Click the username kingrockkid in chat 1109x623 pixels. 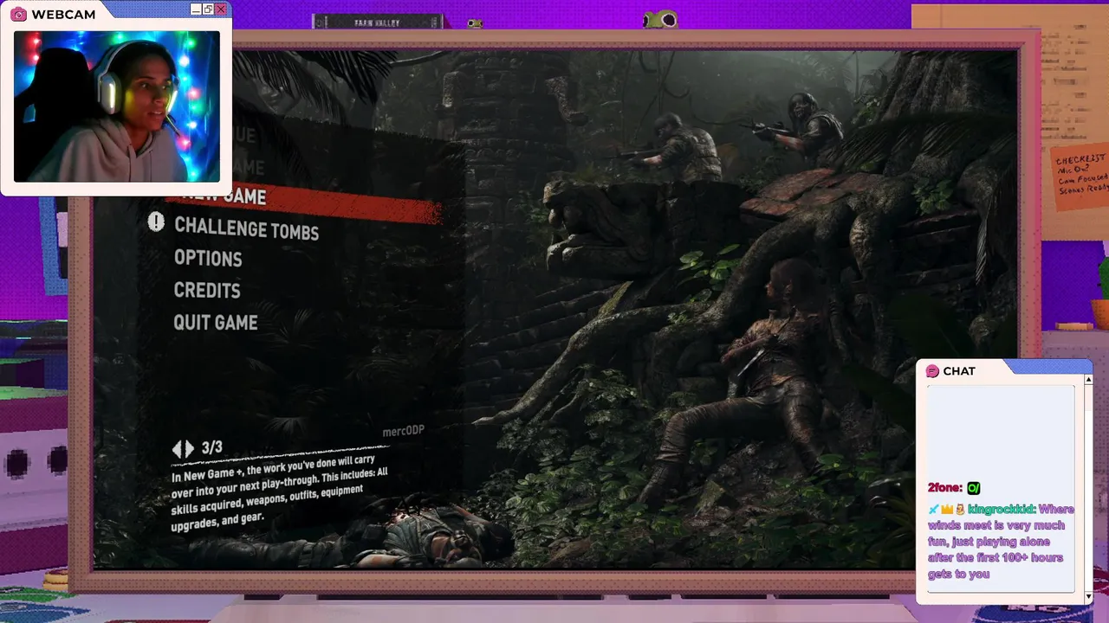1001,510
